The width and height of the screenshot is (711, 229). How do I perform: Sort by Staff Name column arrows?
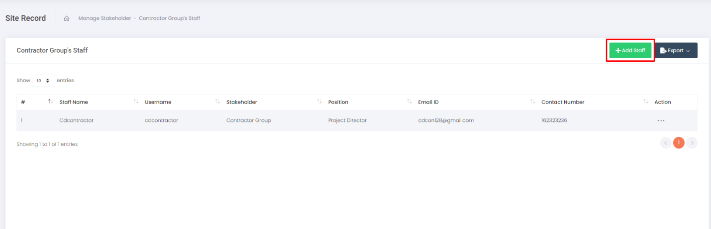pyautogui.click(x=136, y=102)
